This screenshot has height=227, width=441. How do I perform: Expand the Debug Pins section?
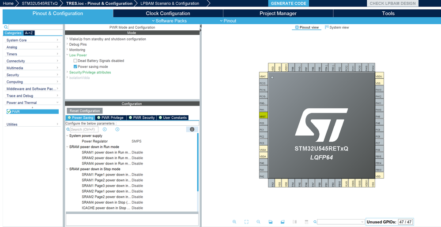pyautogui.click(x=67, y=44)
